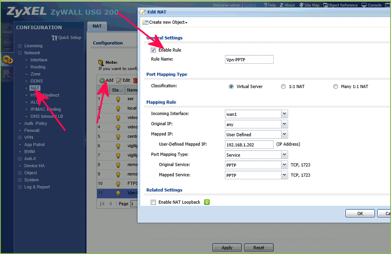Click OK in the Edit NAT dialog
Viewport: 391px width, 254px height.
coord(360,213)
